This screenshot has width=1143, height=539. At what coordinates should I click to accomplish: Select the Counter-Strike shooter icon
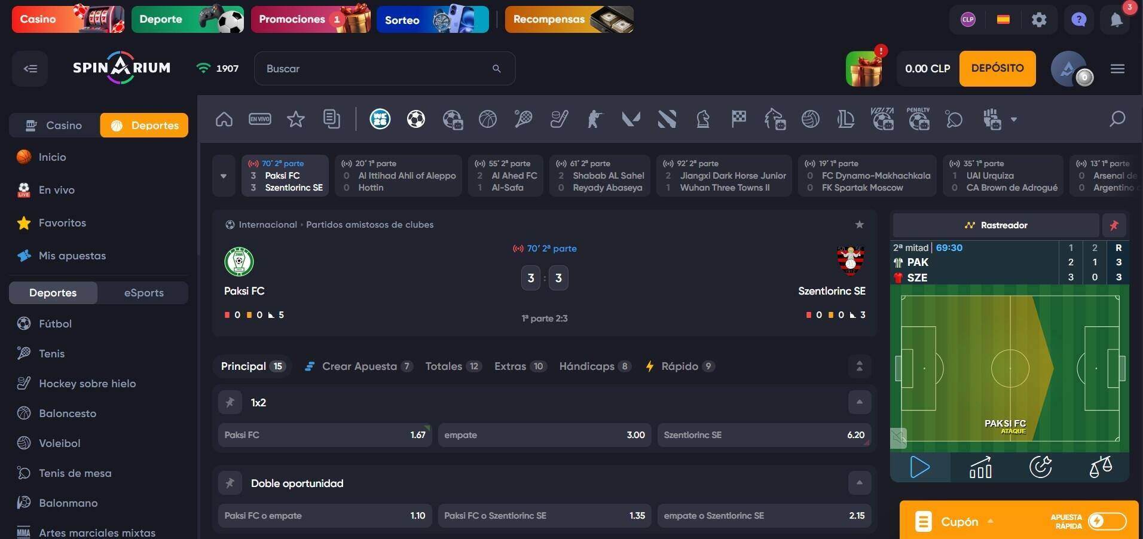coord(595,120)
